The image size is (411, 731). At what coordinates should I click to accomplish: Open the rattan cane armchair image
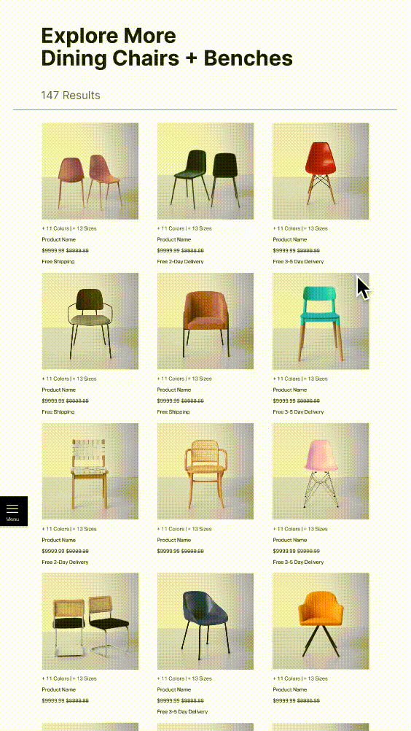click(x=205, y=471)
